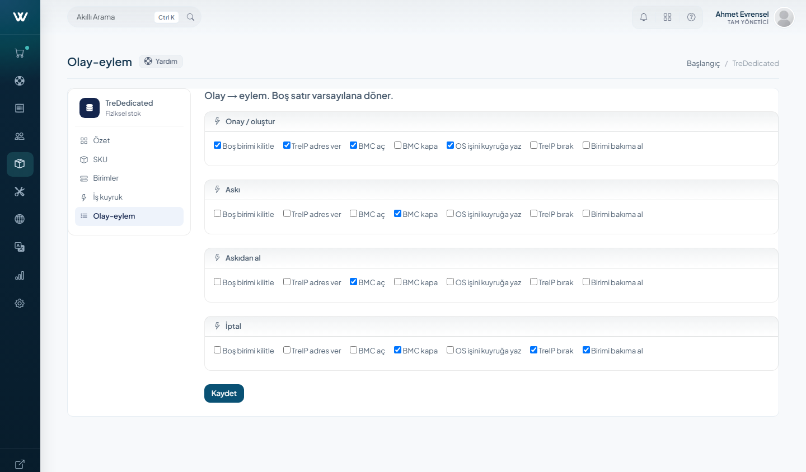Viewport: 806px width, 472px height.
Task: Click the external link icon at sidebar bottom
Action: point(20,464)
